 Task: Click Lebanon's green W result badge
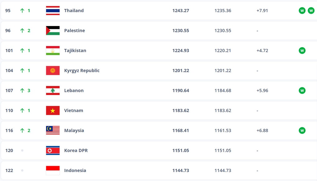pyautogui.click(x=302, y=90)
